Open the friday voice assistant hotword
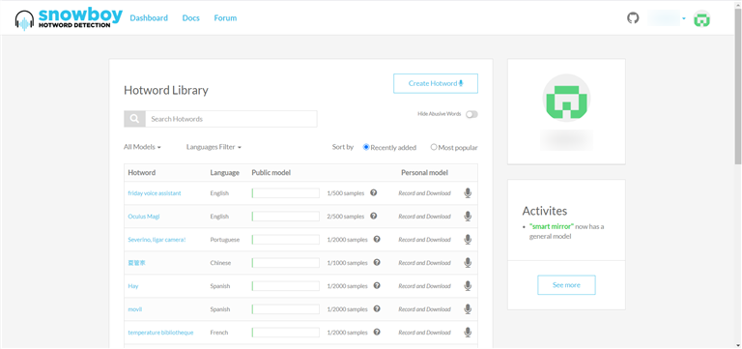This screenshot has height=349, width=742. pyautogui.click(x=155, y=193)
